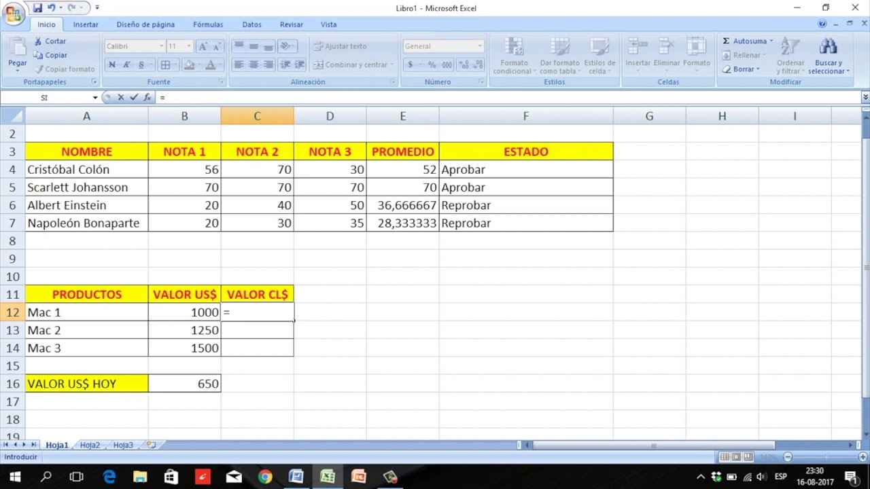Image resolution: width=870 pixels, height=489 pixels.
Task: Open the Calibri font name dropdown
Action: 161,46
